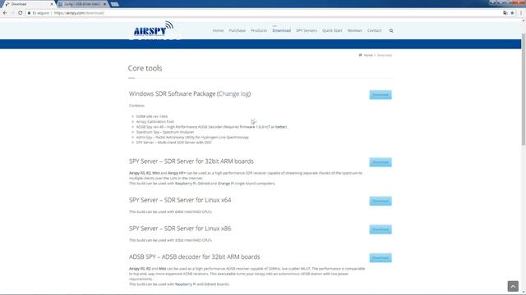526x295 pixels.
Task: Download SPY Server for Linux x64
Action: [381, 201]
